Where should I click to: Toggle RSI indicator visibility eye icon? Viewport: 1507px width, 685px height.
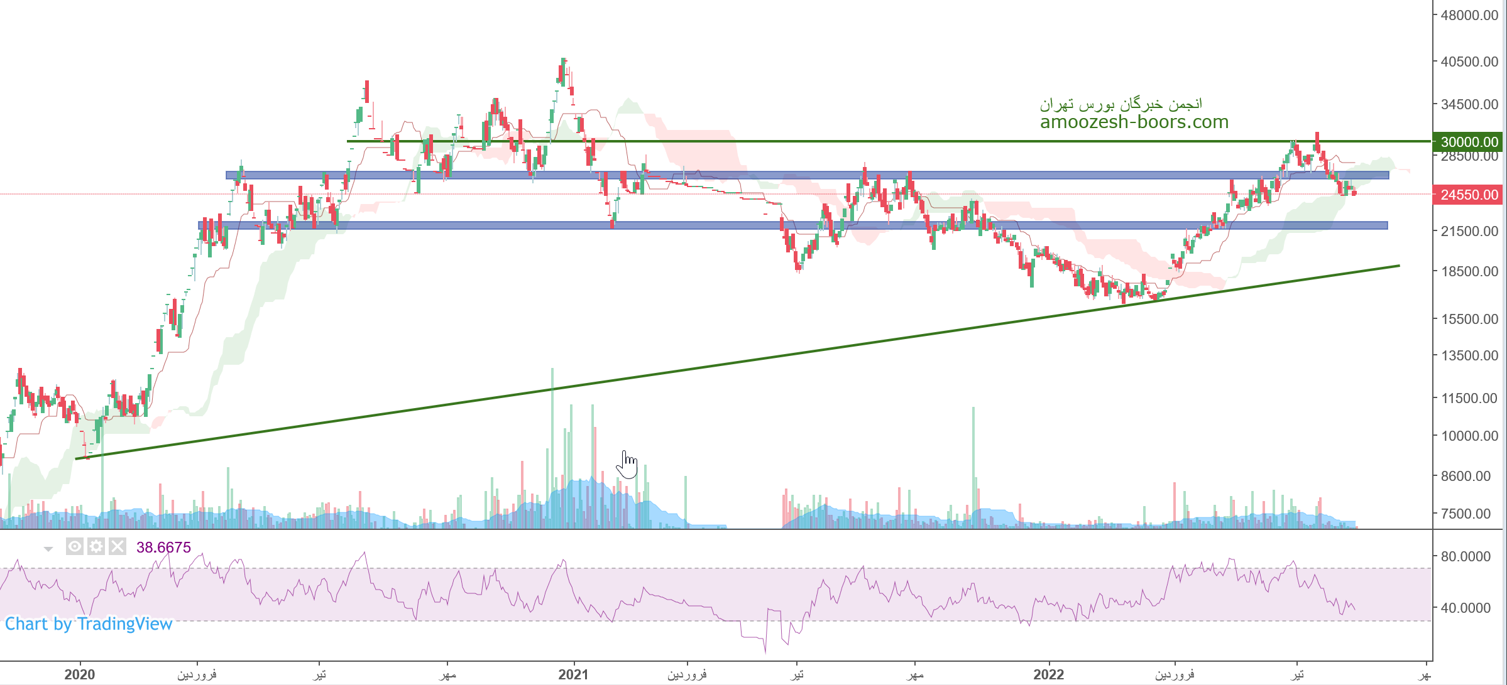[x=74, y=546]
